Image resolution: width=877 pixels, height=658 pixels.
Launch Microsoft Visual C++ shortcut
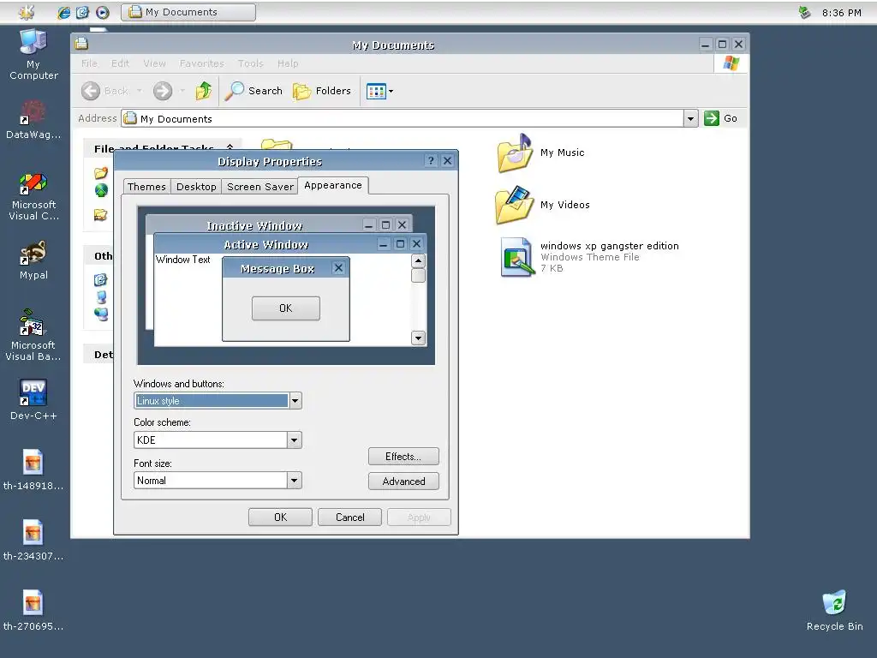pyautogui.click(x=33, y=196)
